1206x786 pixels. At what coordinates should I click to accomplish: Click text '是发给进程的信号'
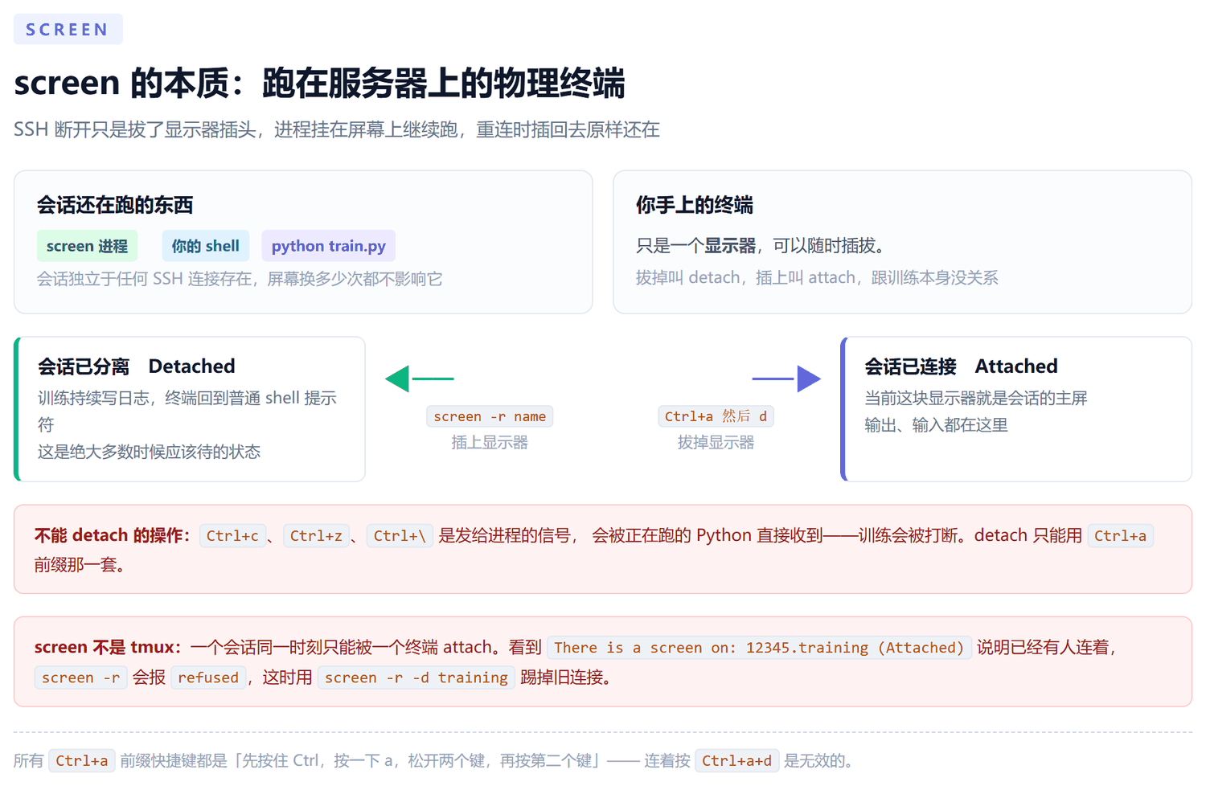click(x=504, y=535)
